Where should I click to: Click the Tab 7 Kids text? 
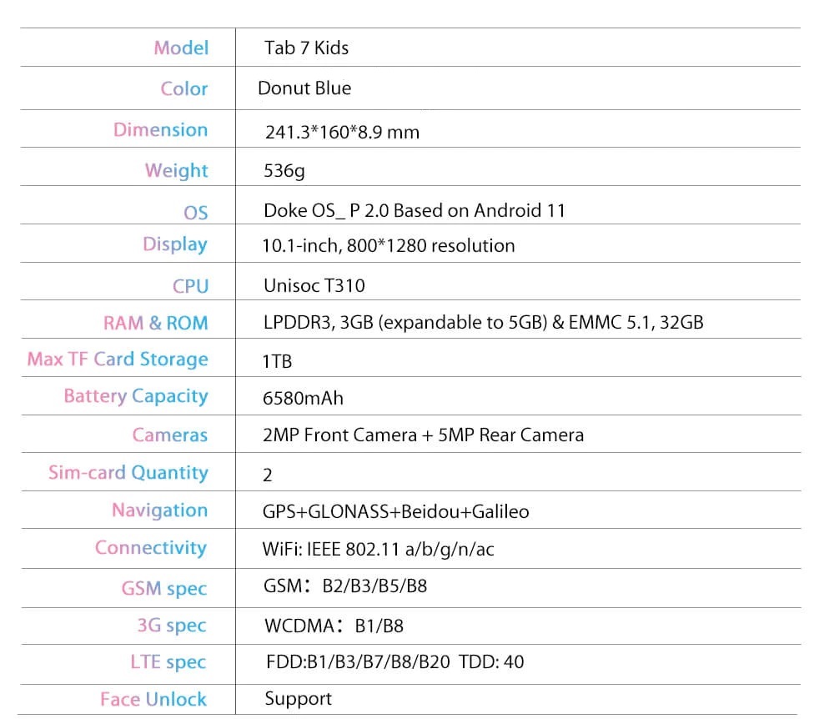[306, 48]
